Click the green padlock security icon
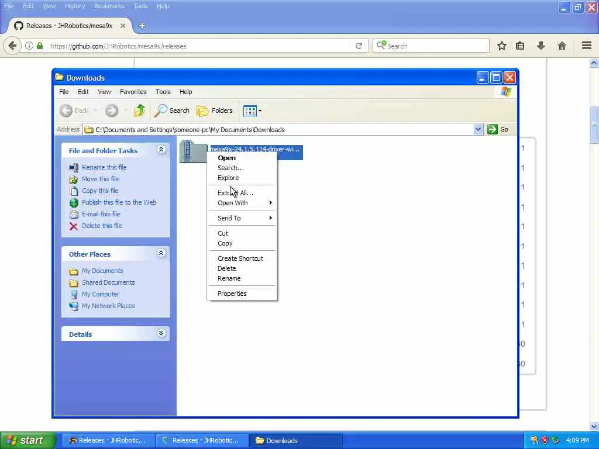The image size is (599, 449). [40, 46]
